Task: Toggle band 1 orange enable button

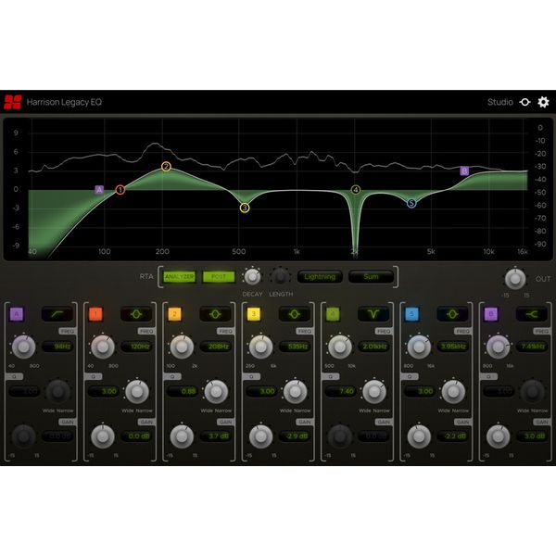Action: tap(95, 314)
